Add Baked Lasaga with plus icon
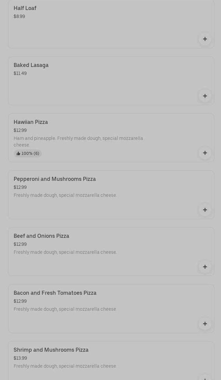Screen dimensions: 221x380 (x=205, y=96)
